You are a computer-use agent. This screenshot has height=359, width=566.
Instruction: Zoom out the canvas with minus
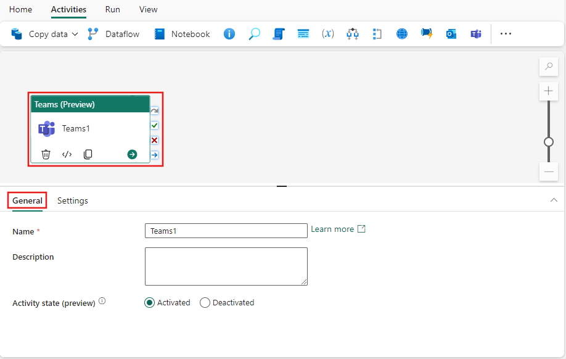pyautogui.click(x=549, y=171)
